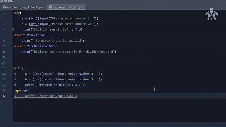Image resolution: width=226 pixels, height=127 pixels.
Task: Click line number 5 in gutter
Action: point(4,35)
